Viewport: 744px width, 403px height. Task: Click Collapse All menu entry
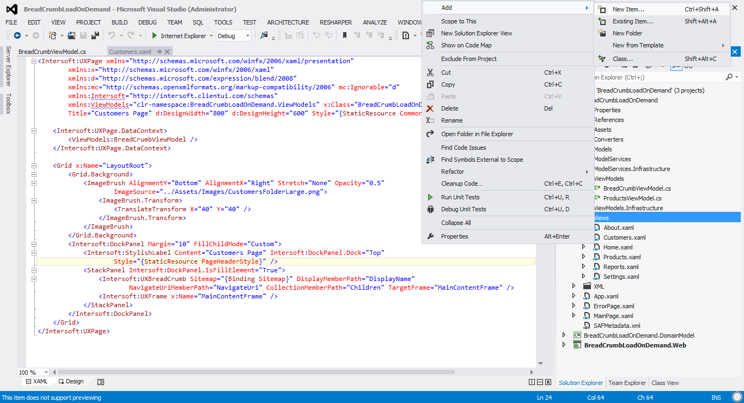pos(508,223)
